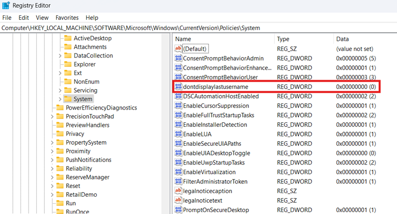This screenshot has width=397, height=214.
Task: Click the string icon next to (Default)
Action: [x=178, y=48]
